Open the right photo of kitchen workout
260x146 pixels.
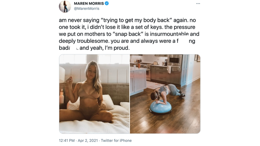(165, 94)
